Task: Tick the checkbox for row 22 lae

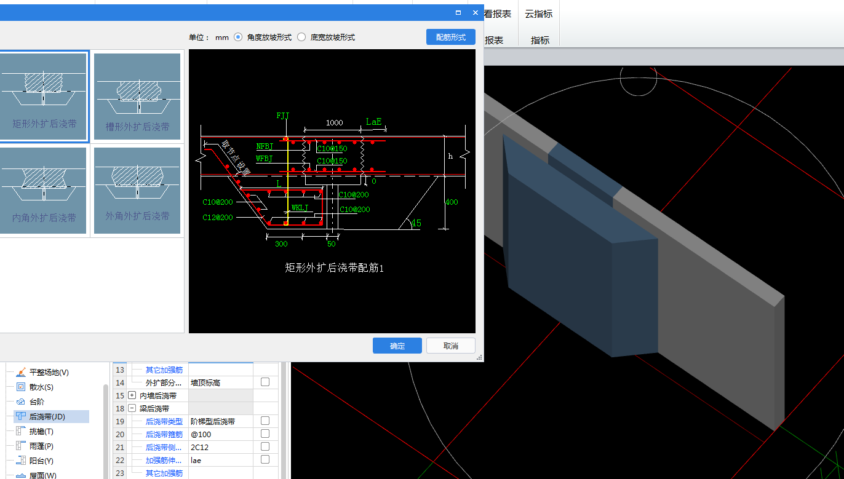Action: click(x=265, y=459)
